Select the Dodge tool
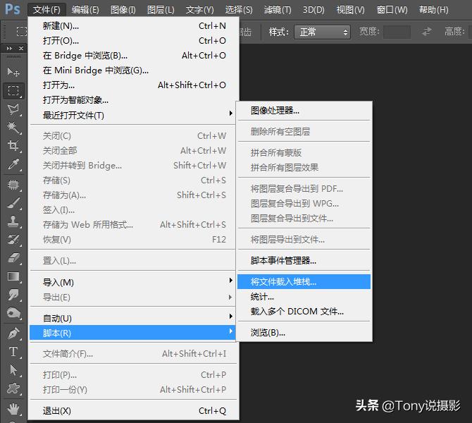The height and width of the screenshot is (423, 472). point(13,313)
